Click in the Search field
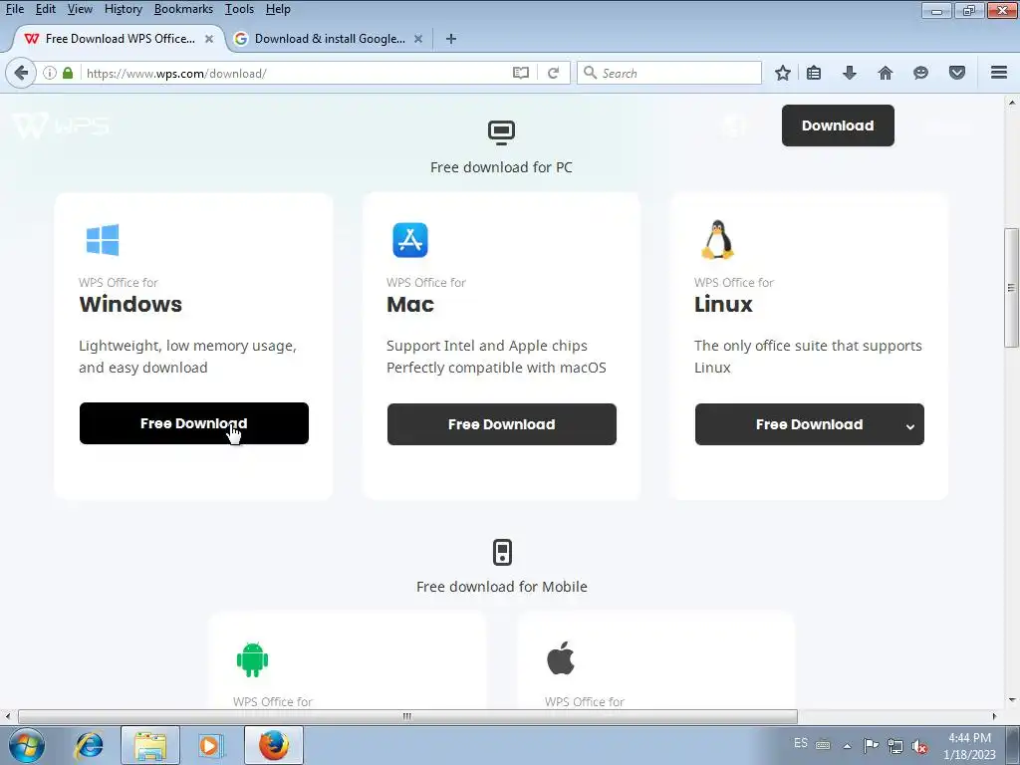The height and width of the screenshot is (765, 1020). click(x=668, y=73)
